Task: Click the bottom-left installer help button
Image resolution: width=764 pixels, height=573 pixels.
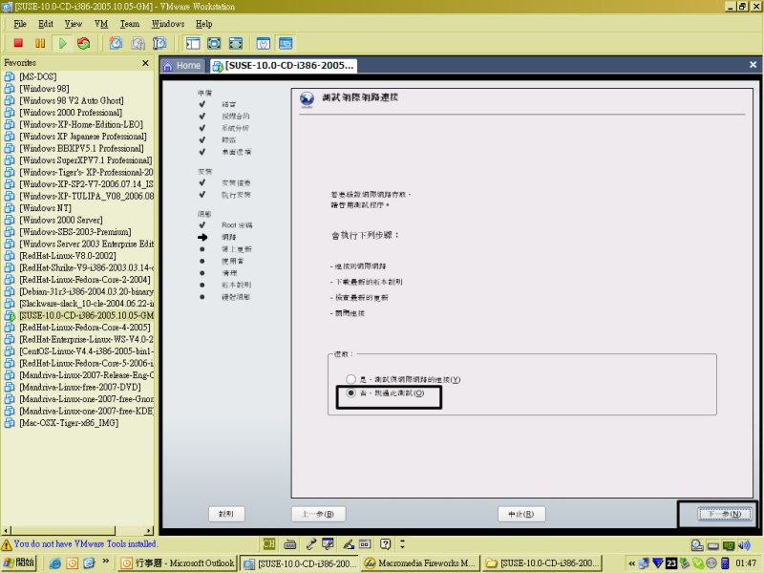Action: pos(226,514)
